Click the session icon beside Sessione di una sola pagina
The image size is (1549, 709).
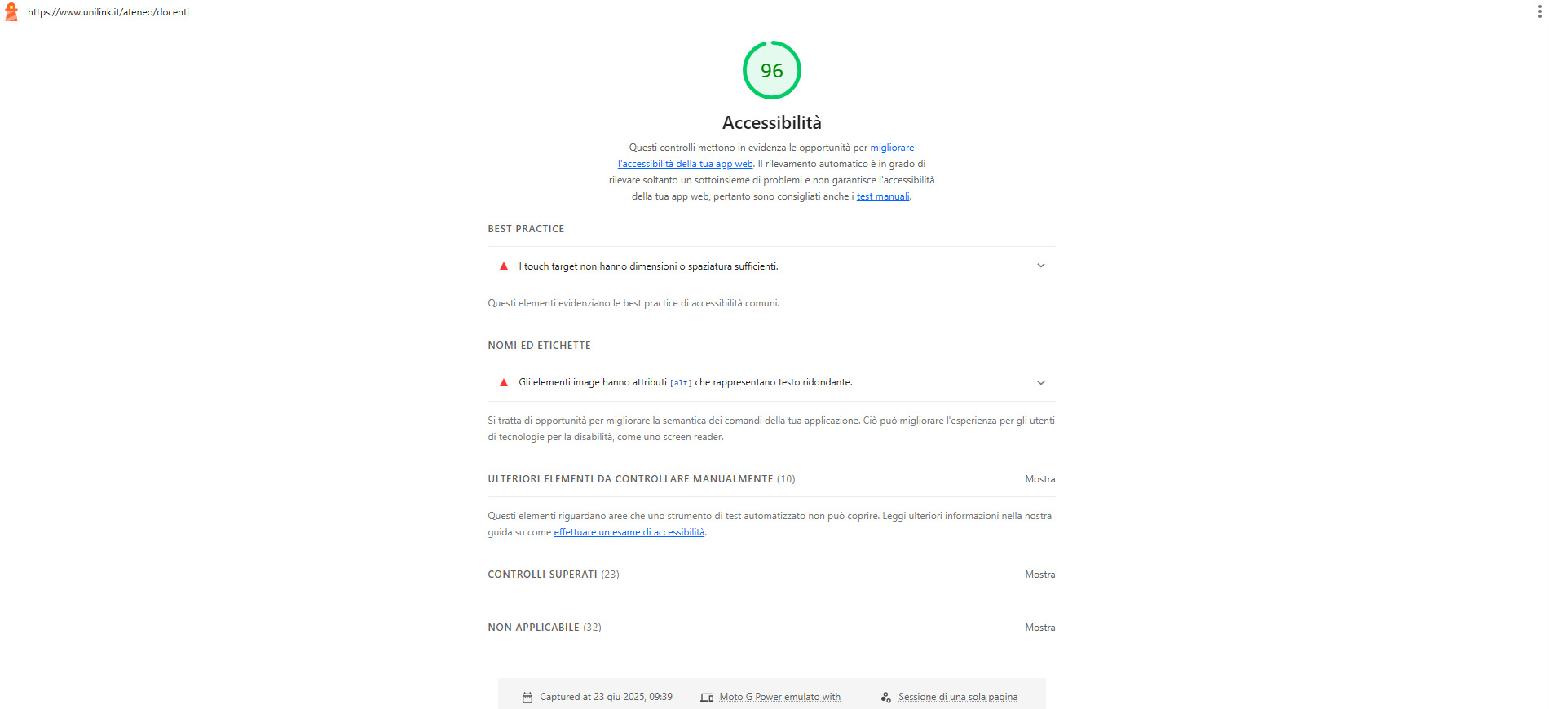(886, 698)
